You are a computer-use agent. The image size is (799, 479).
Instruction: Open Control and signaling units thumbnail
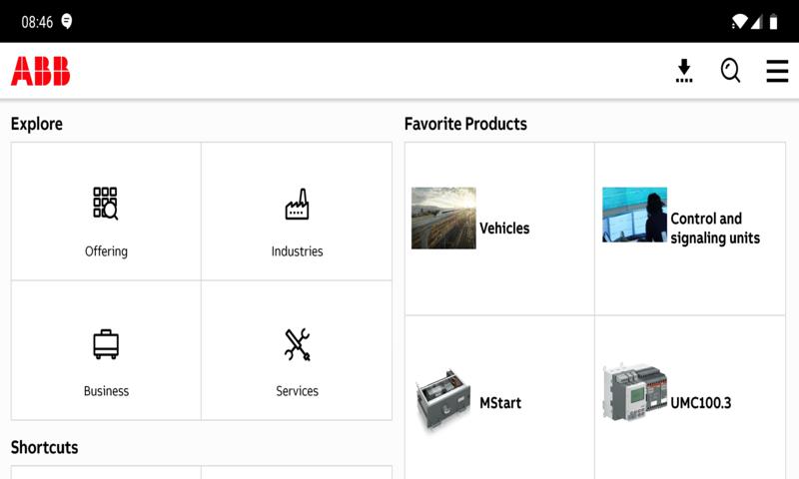(x=634, y=215)
